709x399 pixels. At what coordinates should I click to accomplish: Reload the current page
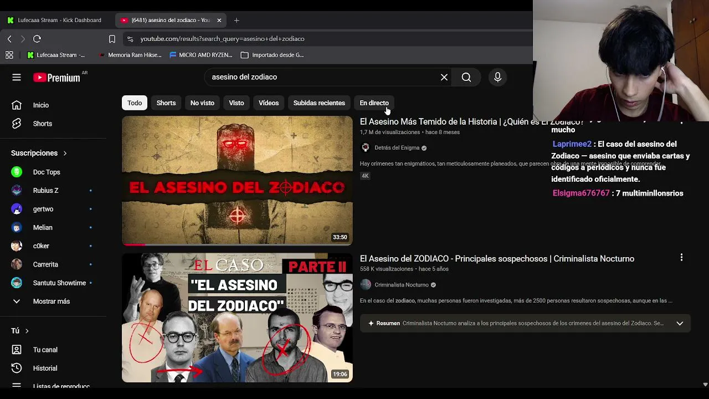click(x=37, y=39)
